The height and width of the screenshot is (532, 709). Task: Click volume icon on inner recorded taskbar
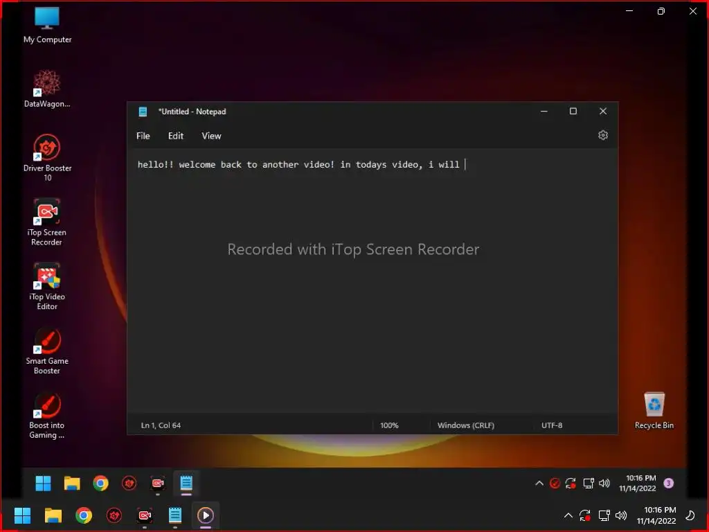604,484
